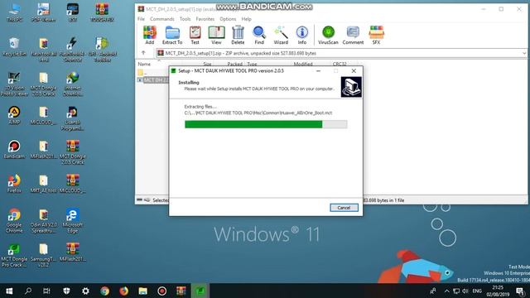Open the Commands menu in WinRAR

[162, 19]
